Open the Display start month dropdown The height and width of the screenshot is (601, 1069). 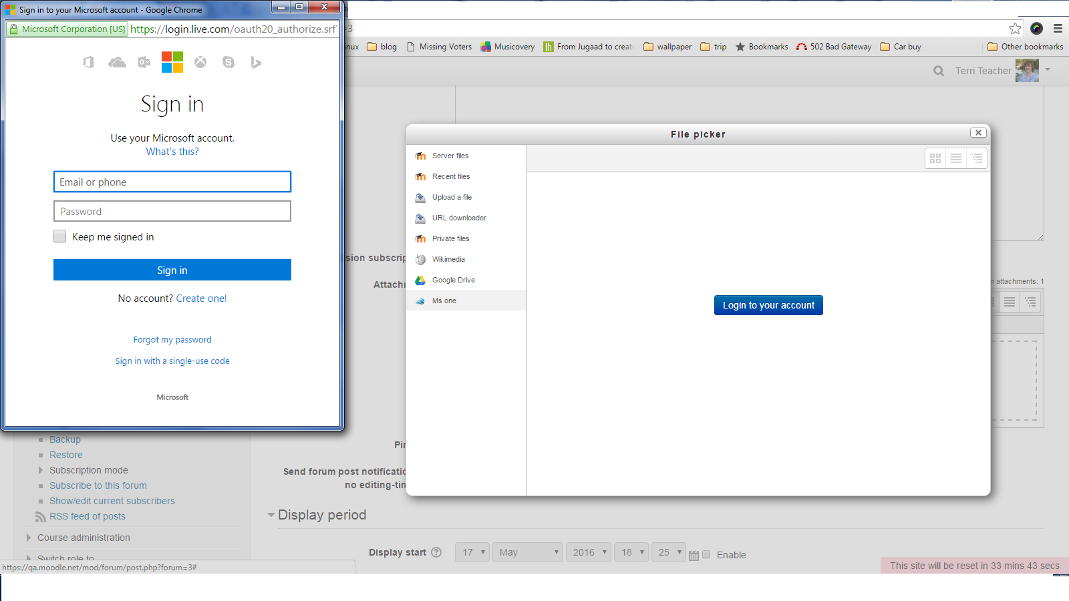527,552
